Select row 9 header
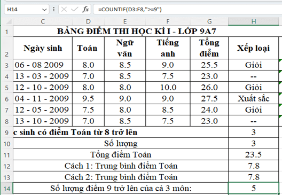Image resolution: width=282 pixels, height=195 pixels. (6, 132)
